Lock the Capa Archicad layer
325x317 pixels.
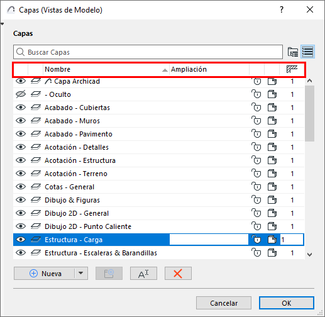coord(256,81)
